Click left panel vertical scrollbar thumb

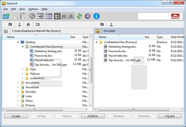pyautogui.click(x=90, y=70)
